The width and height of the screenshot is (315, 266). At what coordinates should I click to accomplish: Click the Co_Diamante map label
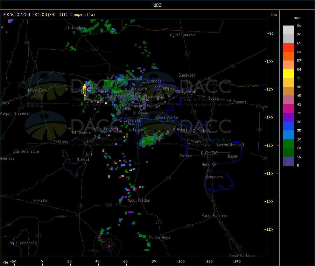pos(32,105)
